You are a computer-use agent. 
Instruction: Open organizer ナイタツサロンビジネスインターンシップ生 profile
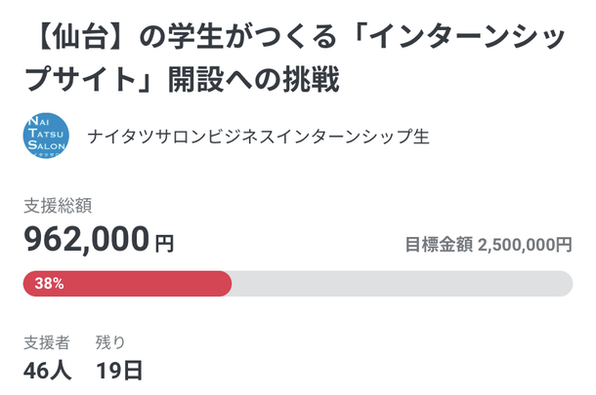(258, 137)
